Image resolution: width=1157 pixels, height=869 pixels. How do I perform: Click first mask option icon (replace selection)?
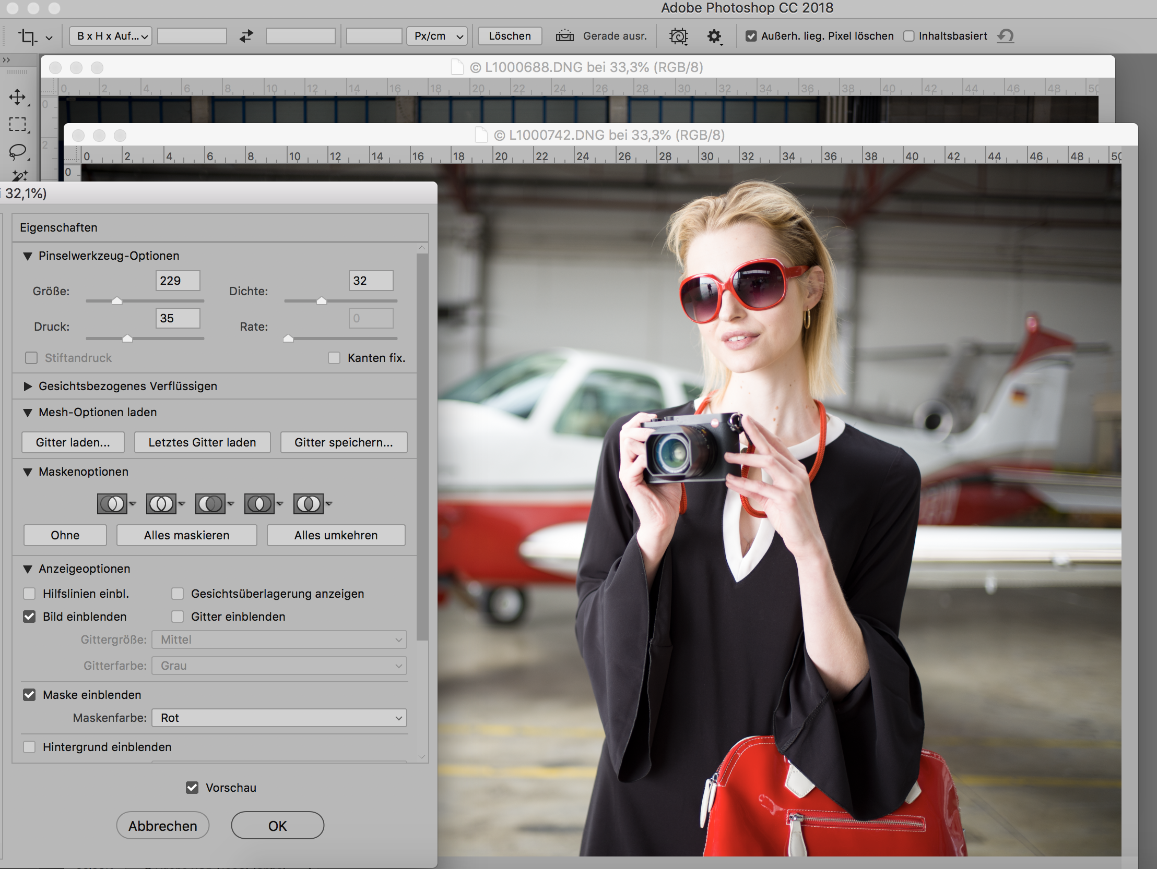pos(112,504)
